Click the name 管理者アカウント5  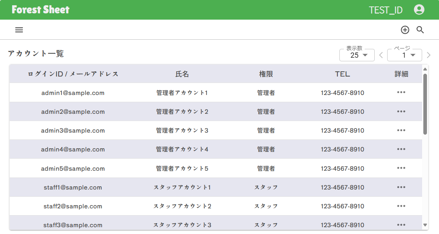pos(182,168)
